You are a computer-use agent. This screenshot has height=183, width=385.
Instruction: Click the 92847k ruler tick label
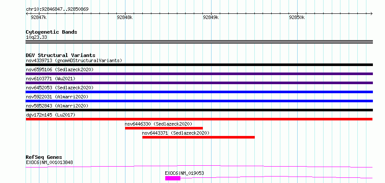tap(38, 18)
